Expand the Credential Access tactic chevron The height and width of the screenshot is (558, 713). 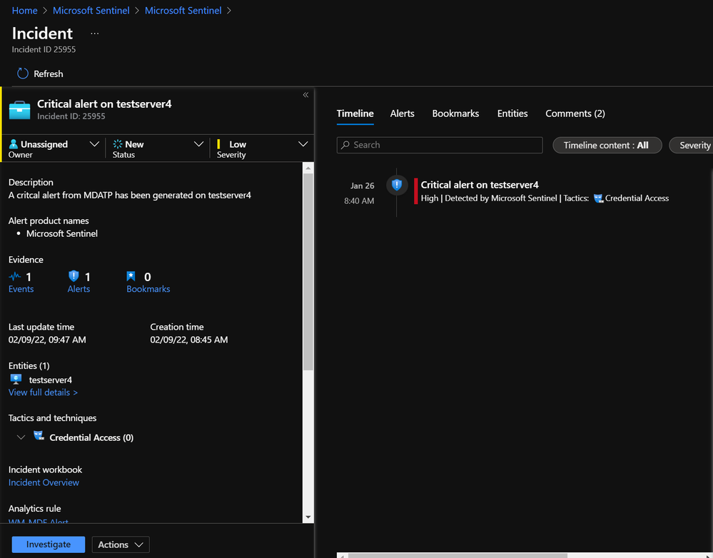21,437
